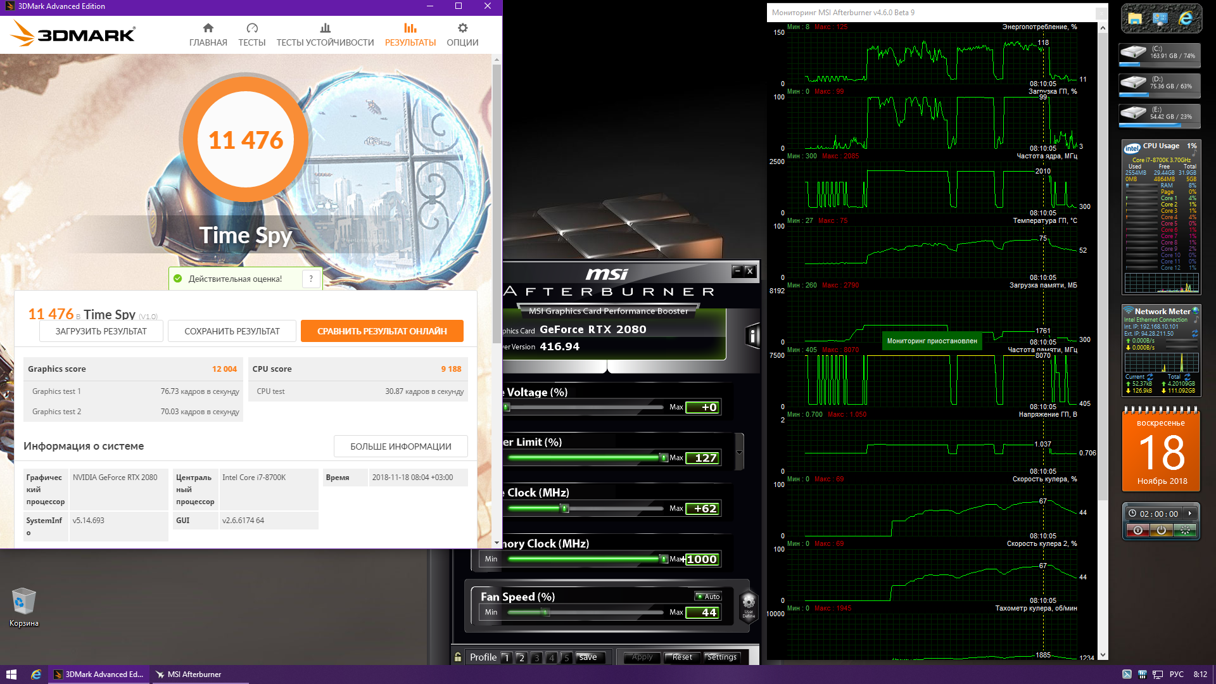
Task: Toggle the fan speed Auto mode
Action: coord(708,597)
